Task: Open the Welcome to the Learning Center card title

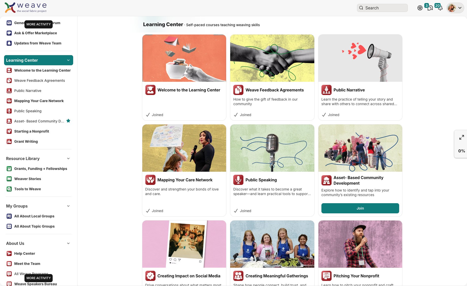Action: (x=189, y=90)
